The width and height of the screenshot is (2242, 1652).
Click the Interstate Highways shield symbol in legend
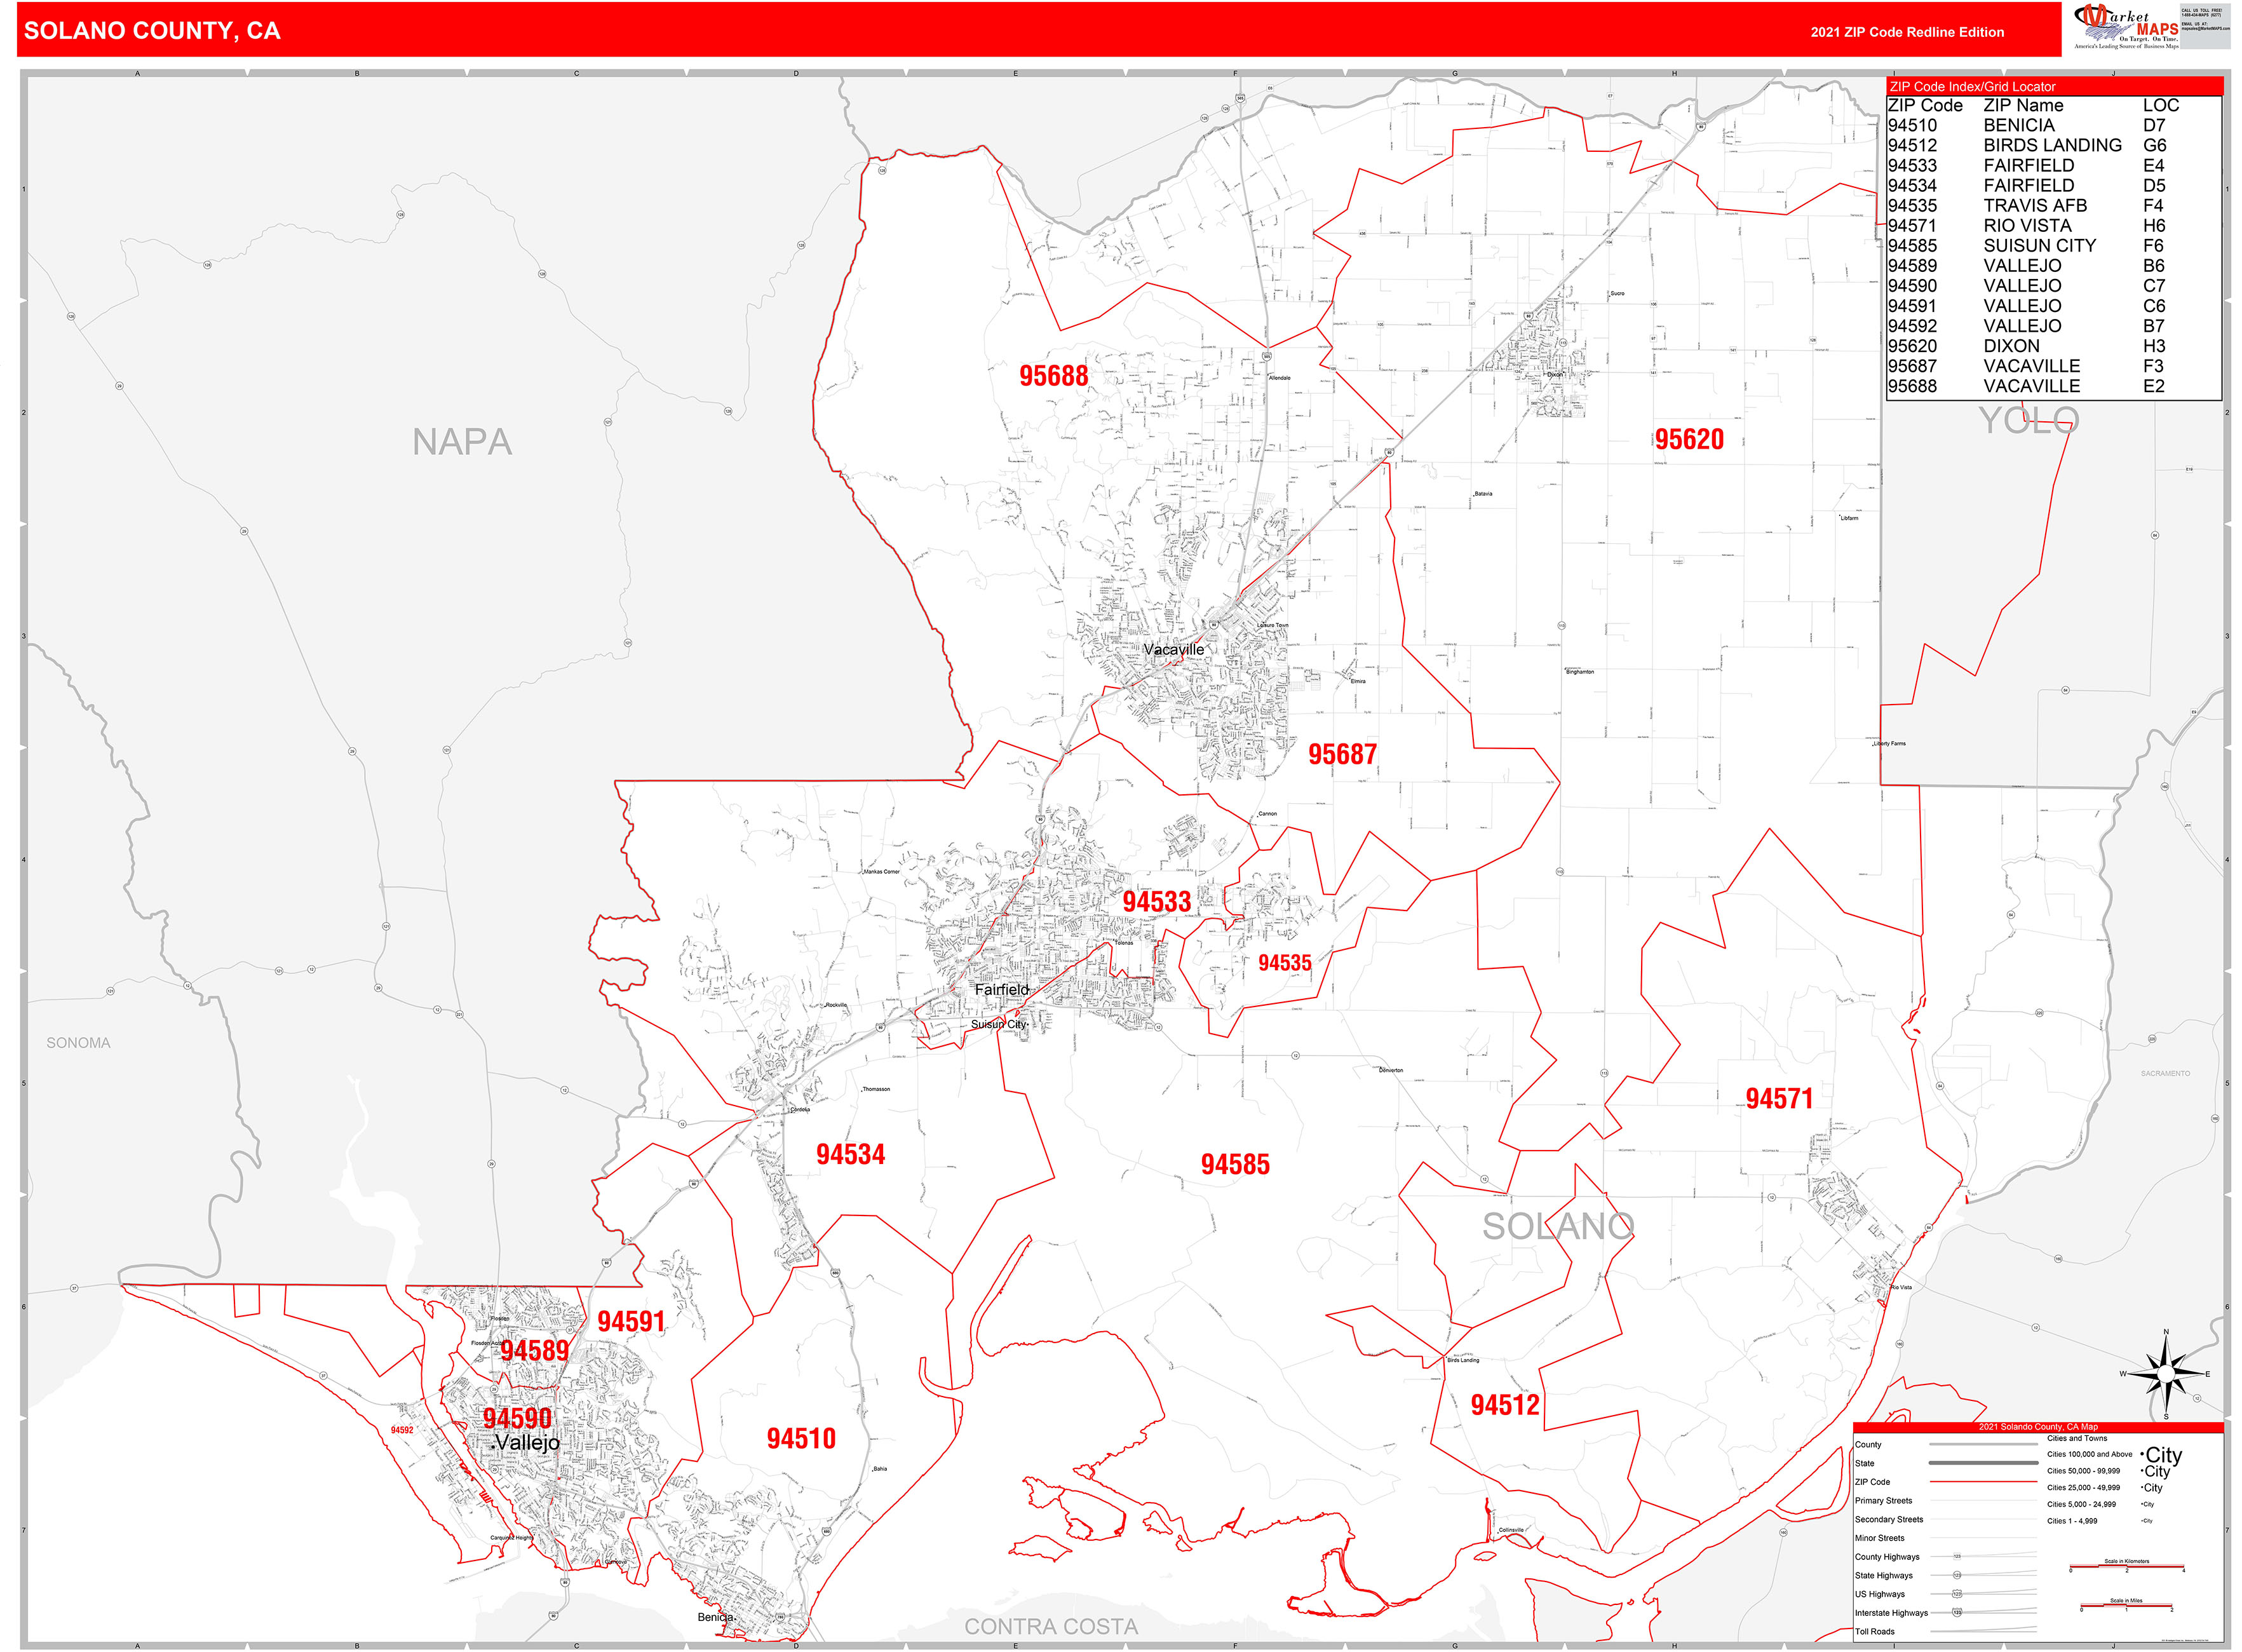tap(1957, 1612)
